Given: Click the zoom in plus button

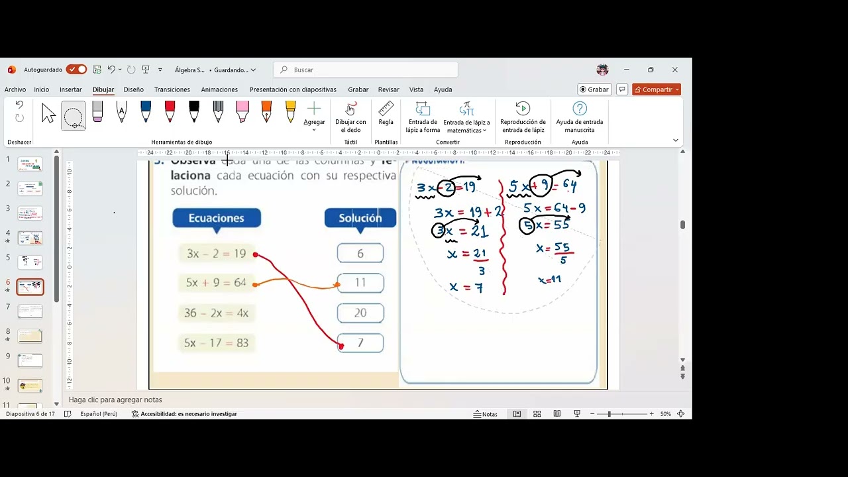Looking at the screenshot, I should [x=652, y=414].
